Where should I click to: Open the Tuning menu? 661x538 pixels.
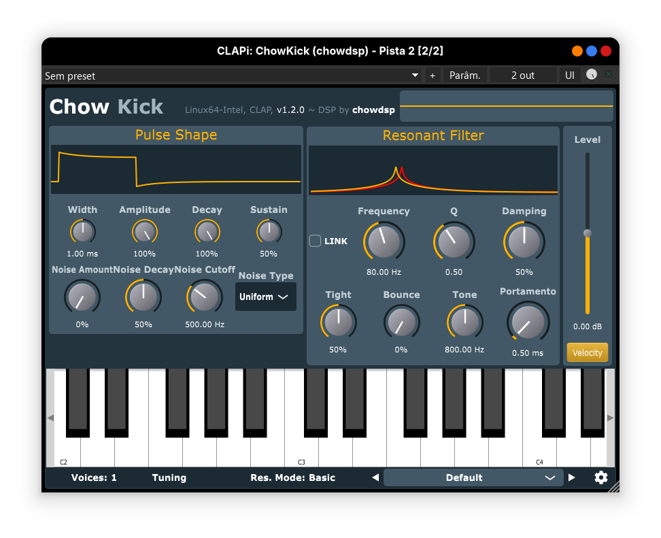(x=169, y=477)
